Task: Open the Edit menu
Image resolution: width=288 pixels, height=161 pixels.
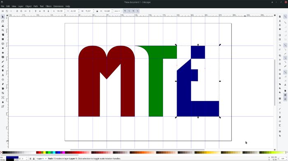Action: point(8,6)
